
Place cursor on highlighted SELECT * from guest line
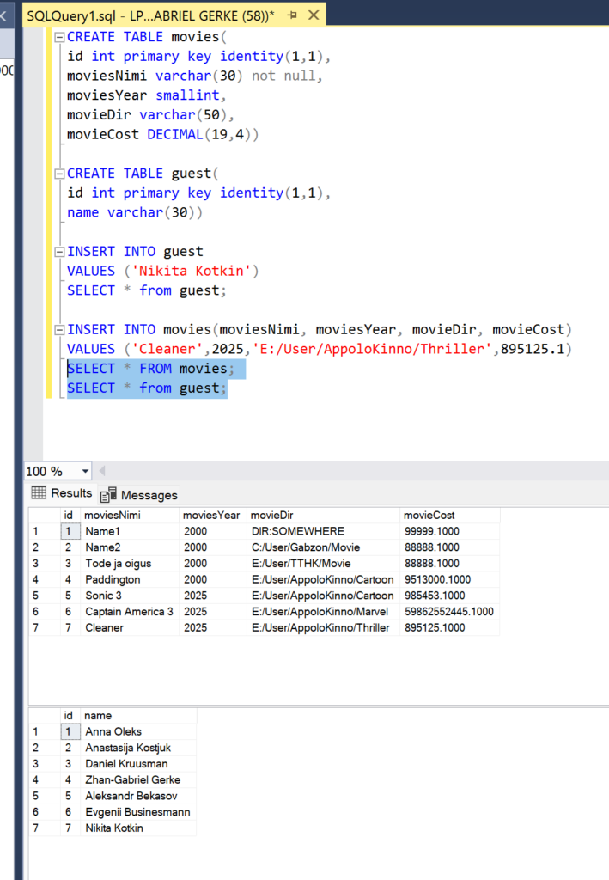click(147, 388)
